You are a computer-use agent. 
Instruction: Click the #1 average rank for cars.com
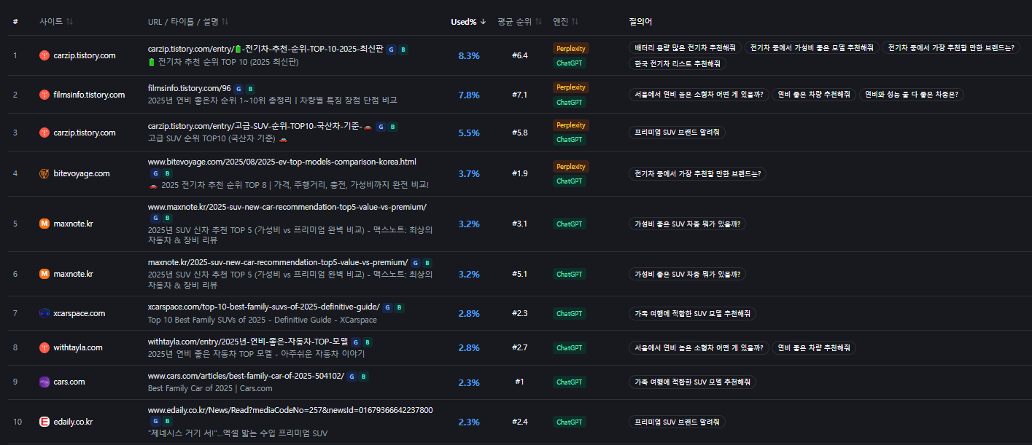coord(519,382)
